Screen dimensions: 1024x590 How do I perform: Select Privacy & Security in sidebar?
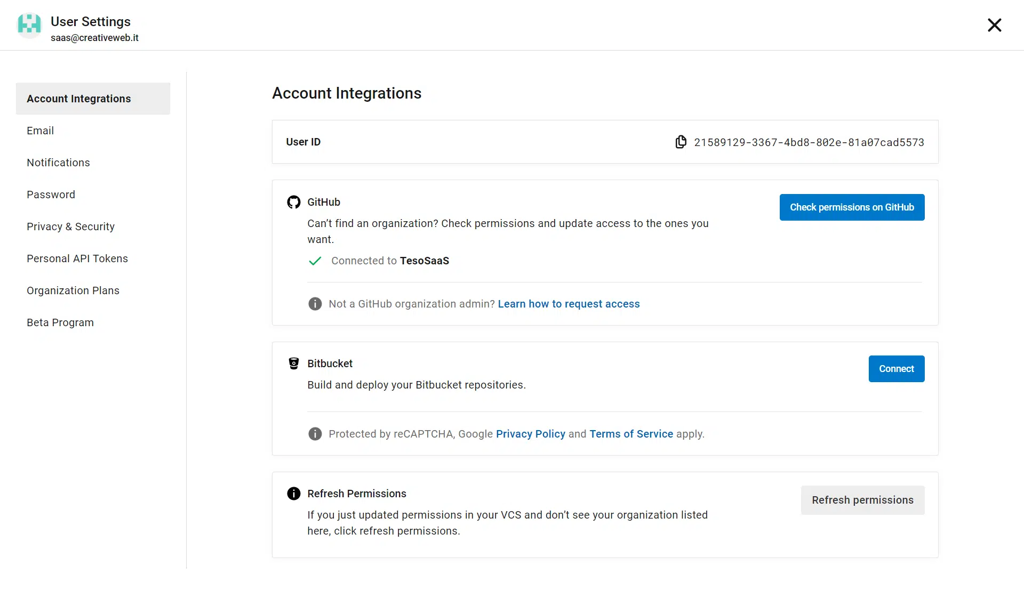tap(70, 227)
